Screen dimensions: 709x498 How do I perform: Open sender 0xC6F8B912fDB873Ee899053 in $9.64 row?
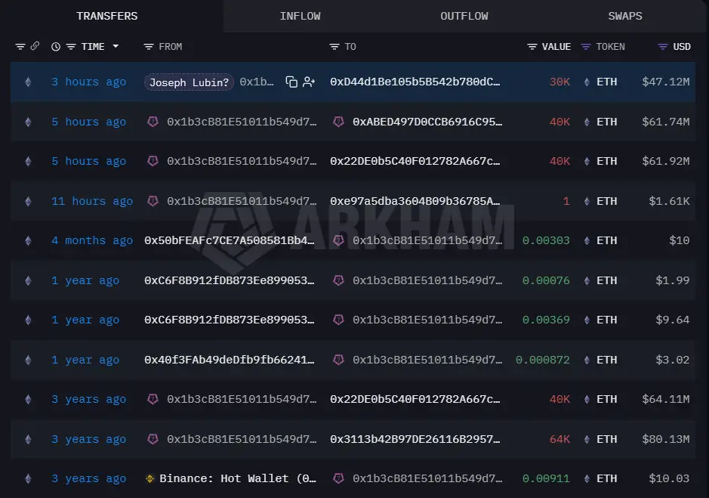click(x=230, y=320)
